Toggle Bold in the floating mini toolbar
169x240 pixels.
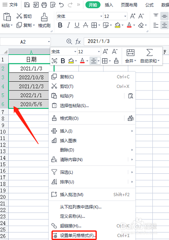pyautogui.click(x=63, y=61)
